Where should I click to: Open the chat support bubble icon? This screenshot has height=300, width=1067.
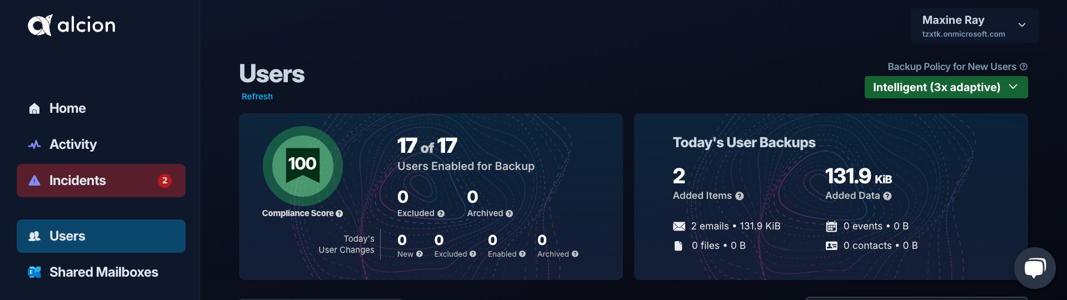[1035, 268]
